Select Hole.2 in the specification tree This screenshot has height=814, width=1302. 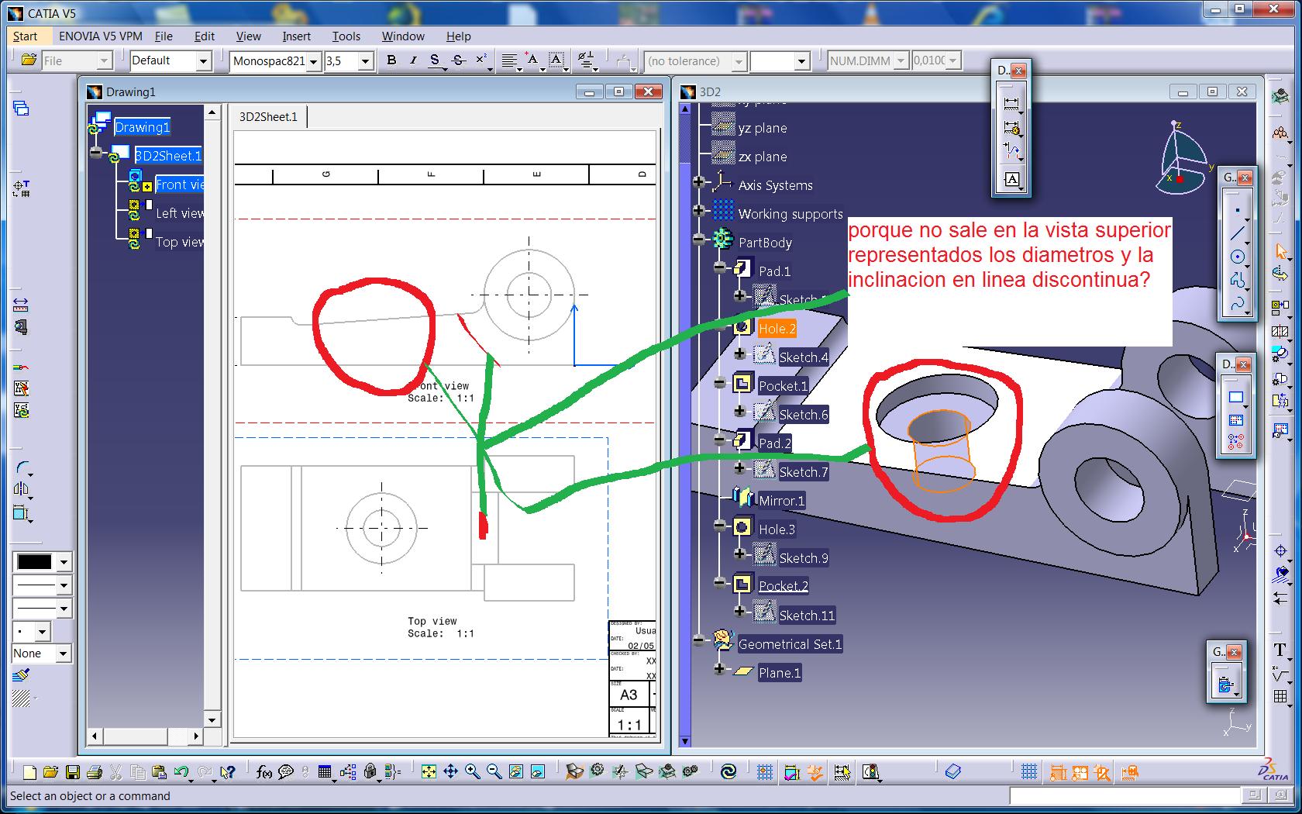click(777, 329)
